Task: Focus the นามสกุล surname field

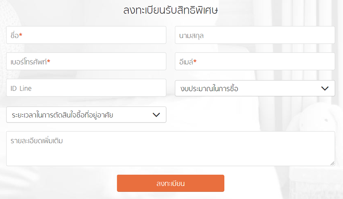Action: click(255, 35)
